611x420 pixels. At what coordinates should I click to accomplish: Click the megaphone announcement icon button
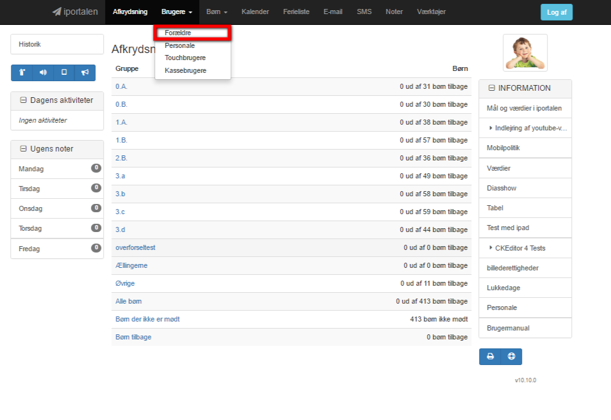(85, 72)
